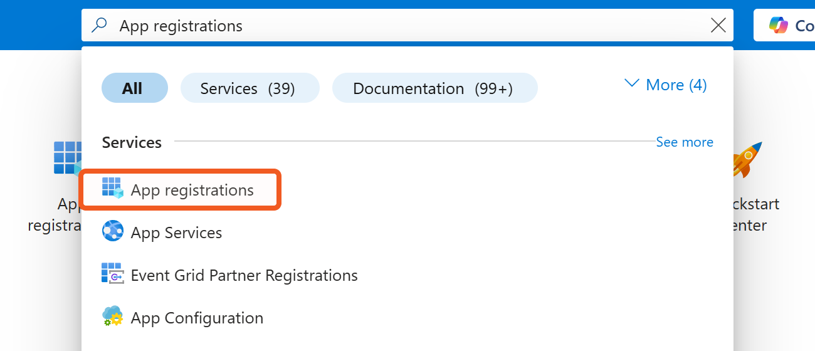The width and height of the screenshot is (815, 351).
Task: Click the Event Grid Partner Registrations icon
Action: click(113, 274)
